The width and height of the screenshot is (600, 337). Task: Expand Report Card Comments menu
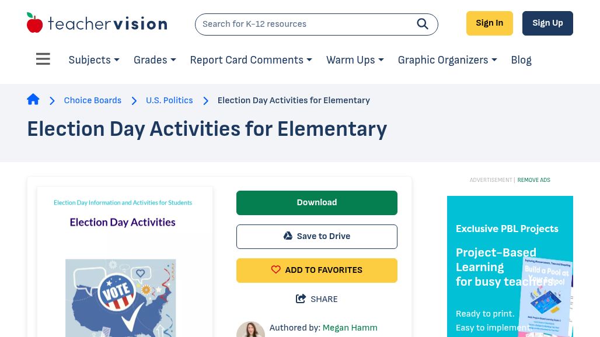251,60
